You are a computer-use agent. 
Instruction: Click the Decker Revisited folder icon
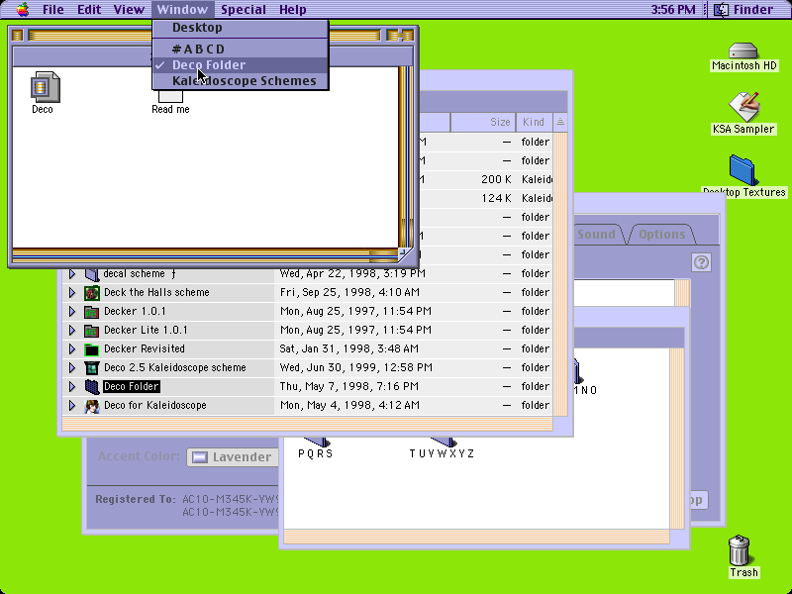pos(91,349)
